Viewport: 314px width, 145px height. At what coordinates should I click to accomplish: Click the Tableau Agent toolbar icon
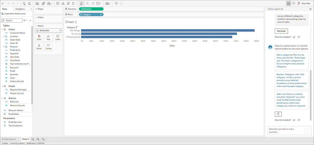click(288, 3)
